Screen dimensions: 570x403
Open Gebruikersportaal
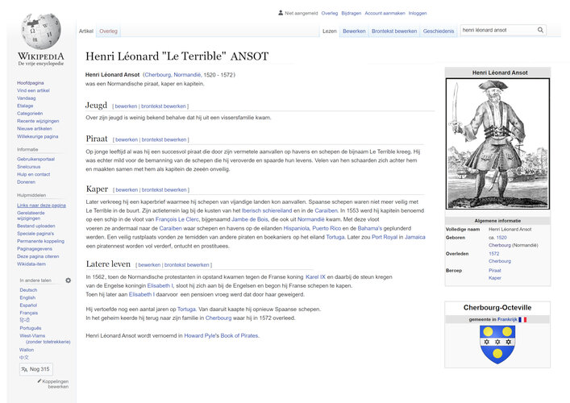pos(35,159)
